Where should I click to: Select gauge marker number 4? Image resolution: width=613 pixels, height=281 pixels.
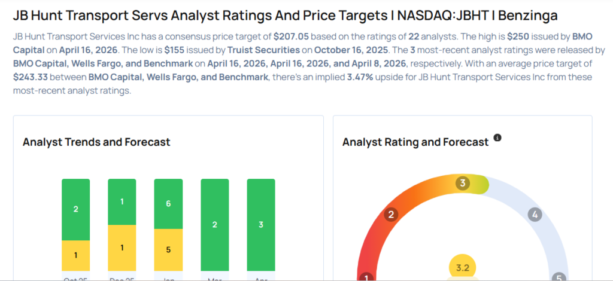click(535, 215)
